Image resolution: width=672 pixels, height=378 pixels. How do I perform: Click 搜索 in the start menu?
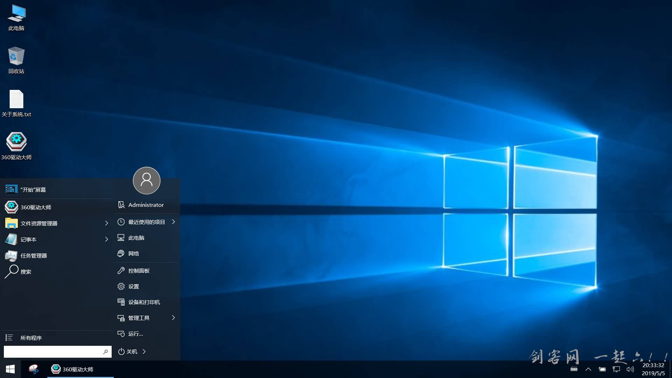point(58,272)
